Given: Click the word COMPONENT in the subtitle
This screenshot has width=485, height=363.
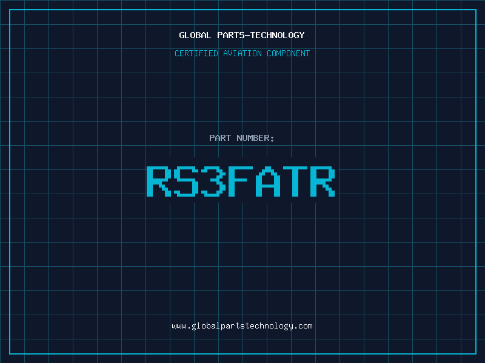Looking at the screenshot, I should tap(289, 53).
